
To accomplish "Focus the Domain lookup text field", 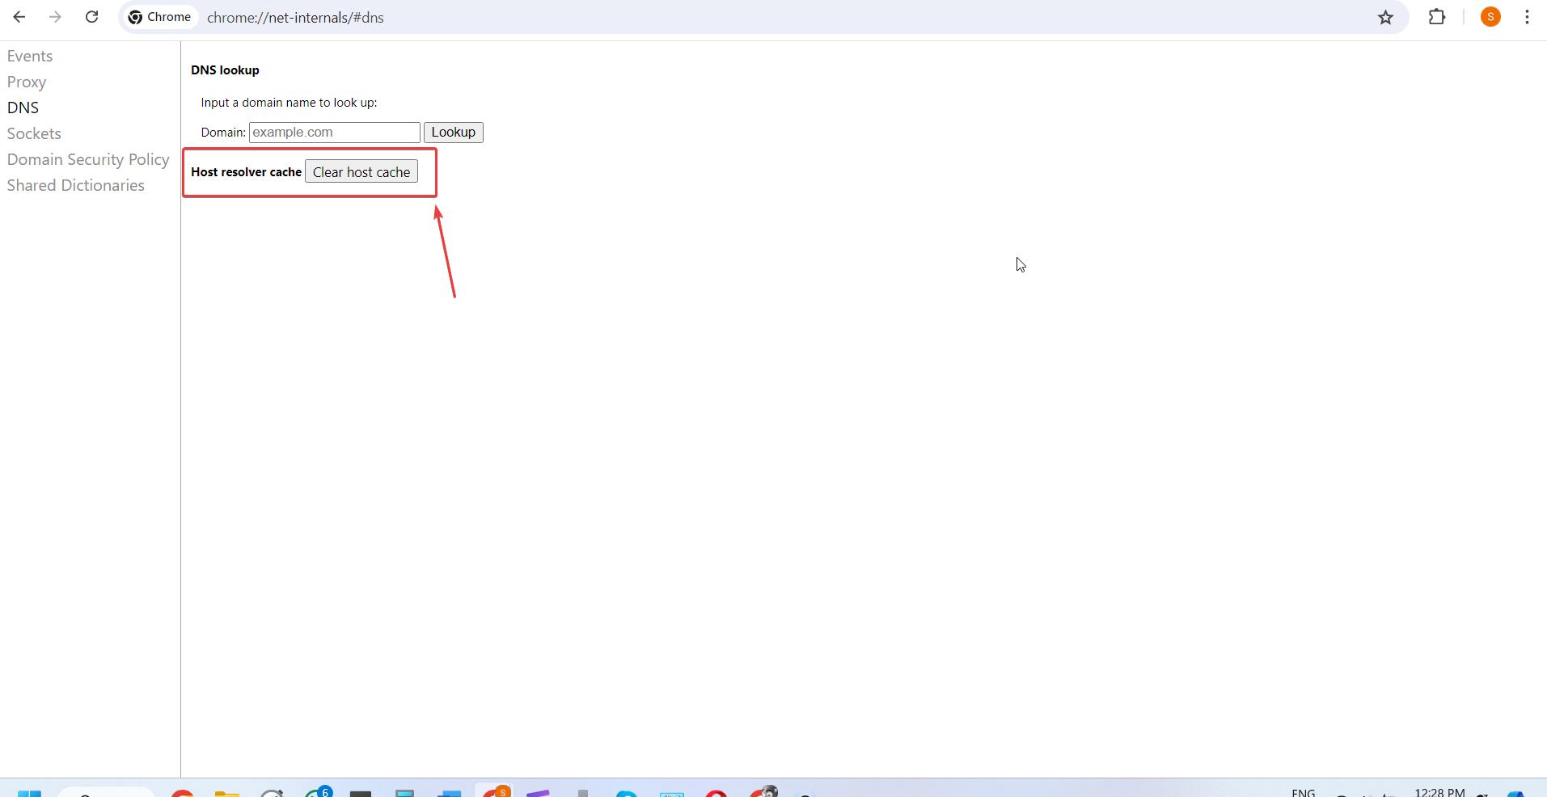I will [x=334, y=133].
